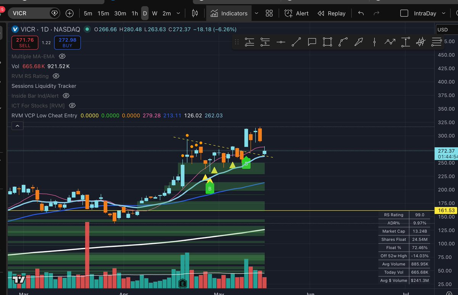Screen dimensions: 458x295
Task: Show the Inside Bar Ind/Alert indicator
Action: coord(66,96)
